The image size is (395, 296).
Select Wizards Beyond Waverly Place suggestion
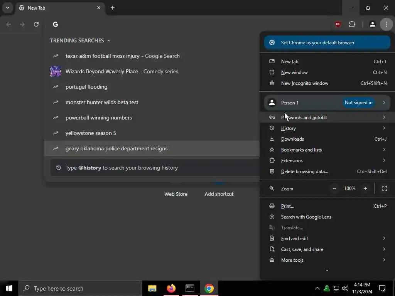click(152, 71)
